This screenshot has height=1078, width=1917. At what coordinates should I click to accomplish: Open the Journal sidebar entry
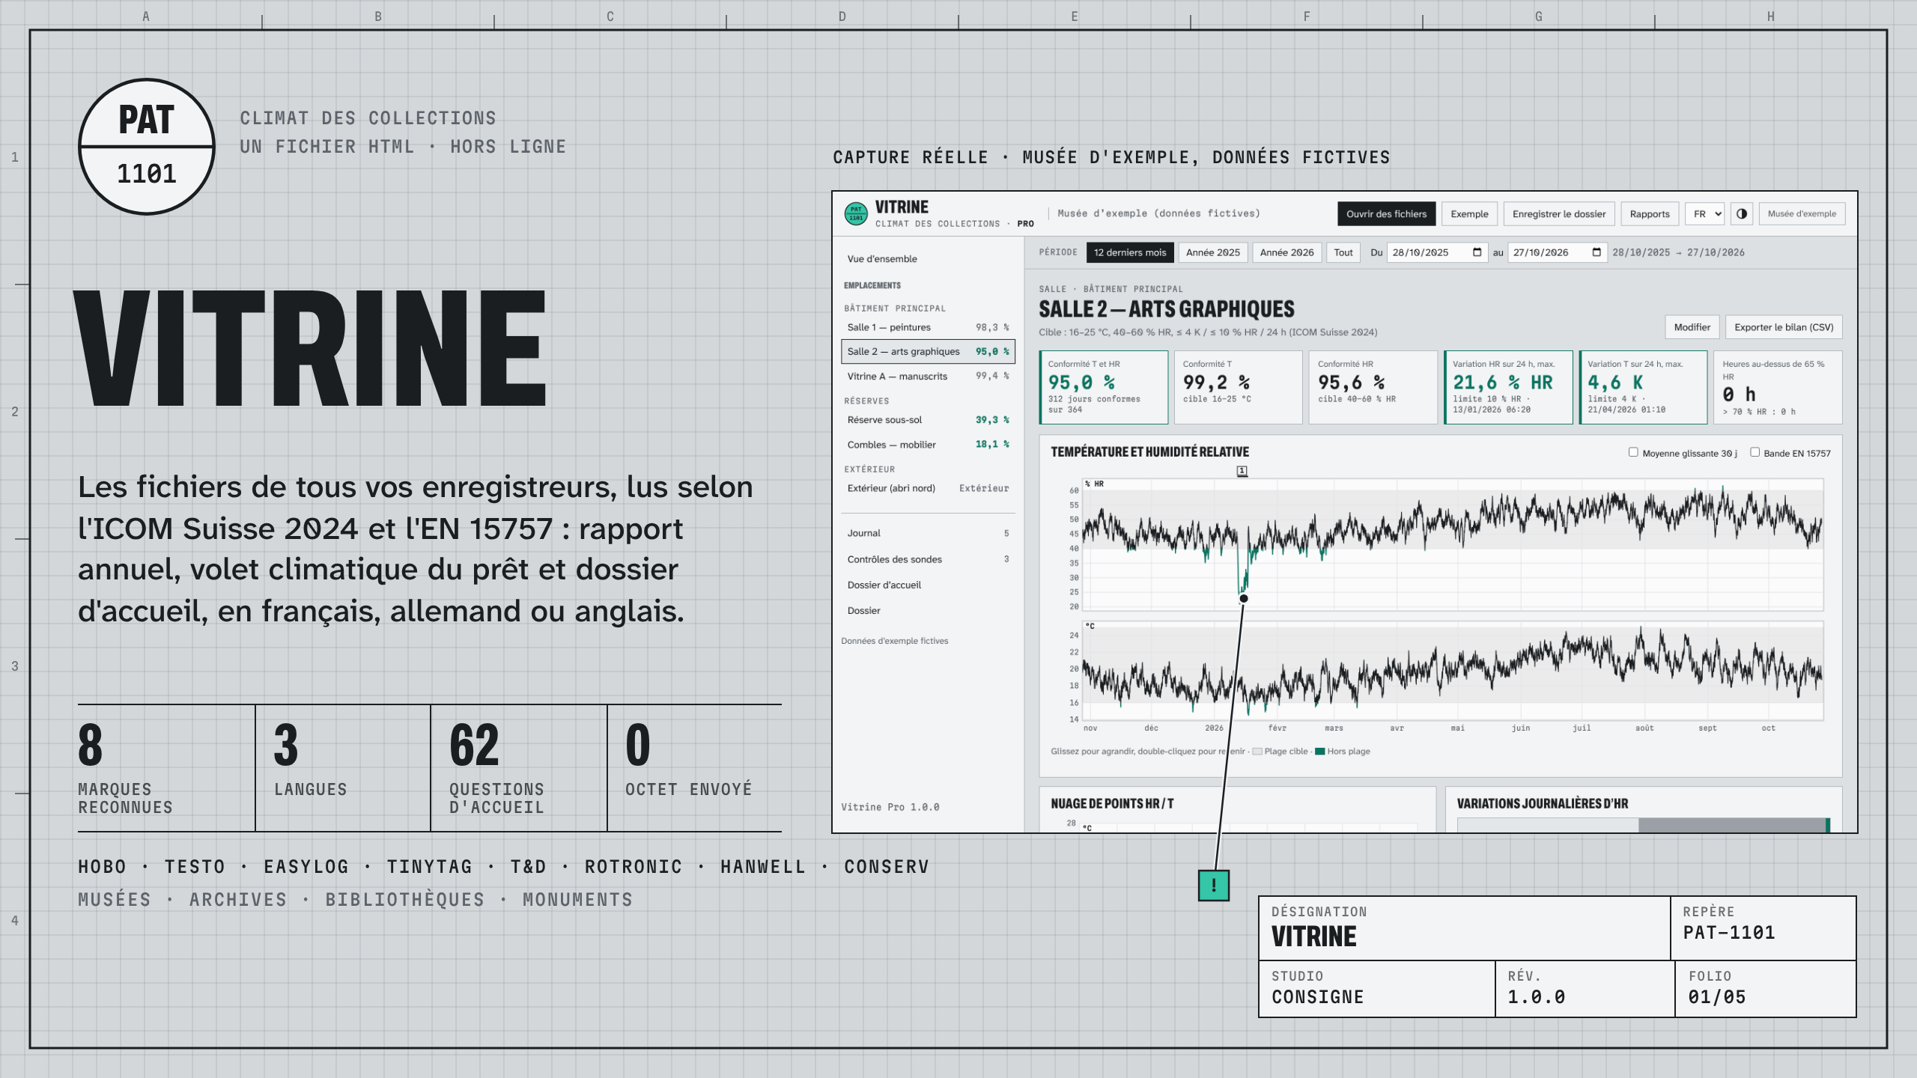[928, 533]
